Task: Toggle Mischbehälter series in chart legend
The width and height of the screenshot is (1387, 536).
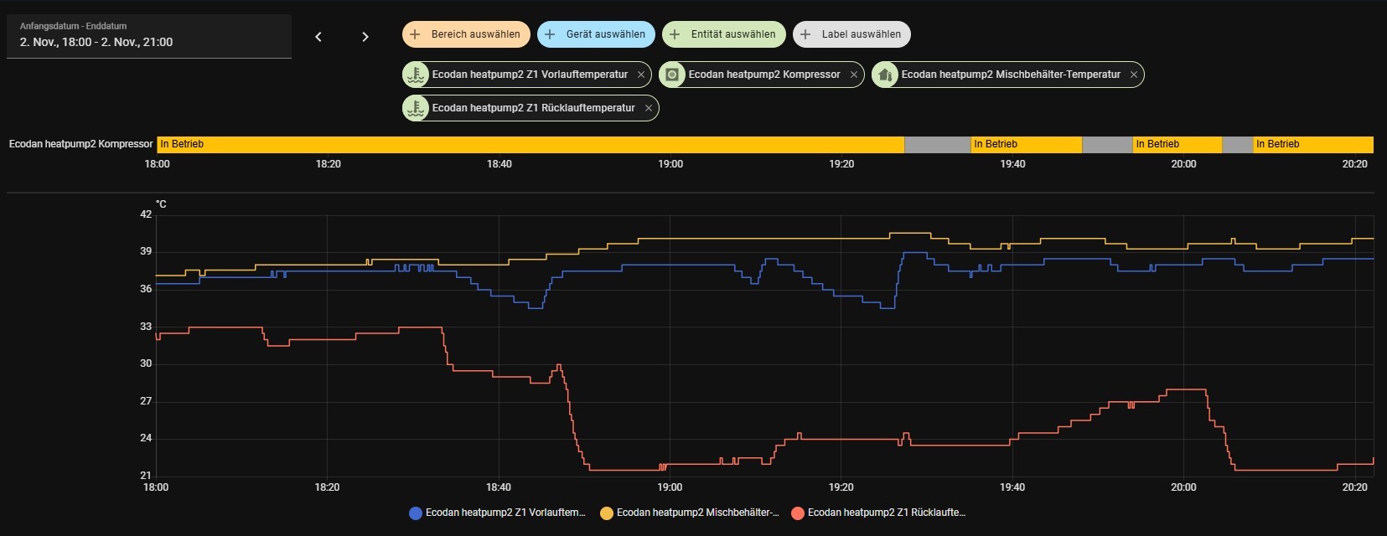Action: point(696,513)
